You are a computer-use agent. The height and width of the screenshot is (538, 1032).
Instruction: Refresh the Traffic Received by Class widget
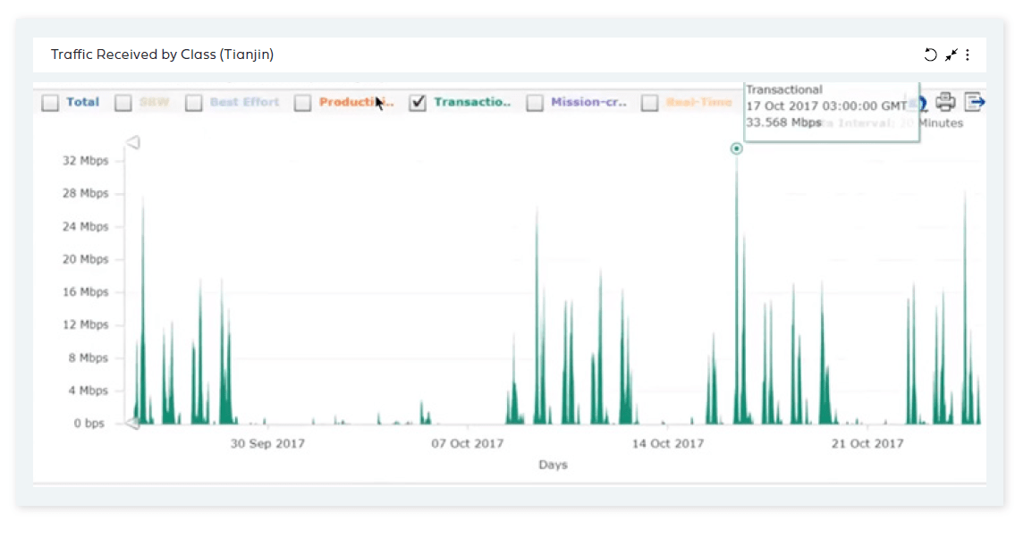(x=930, y=55)
